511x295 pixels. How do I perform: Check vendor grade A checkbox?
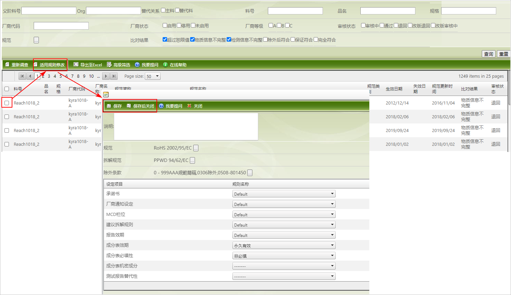[271, 25]
